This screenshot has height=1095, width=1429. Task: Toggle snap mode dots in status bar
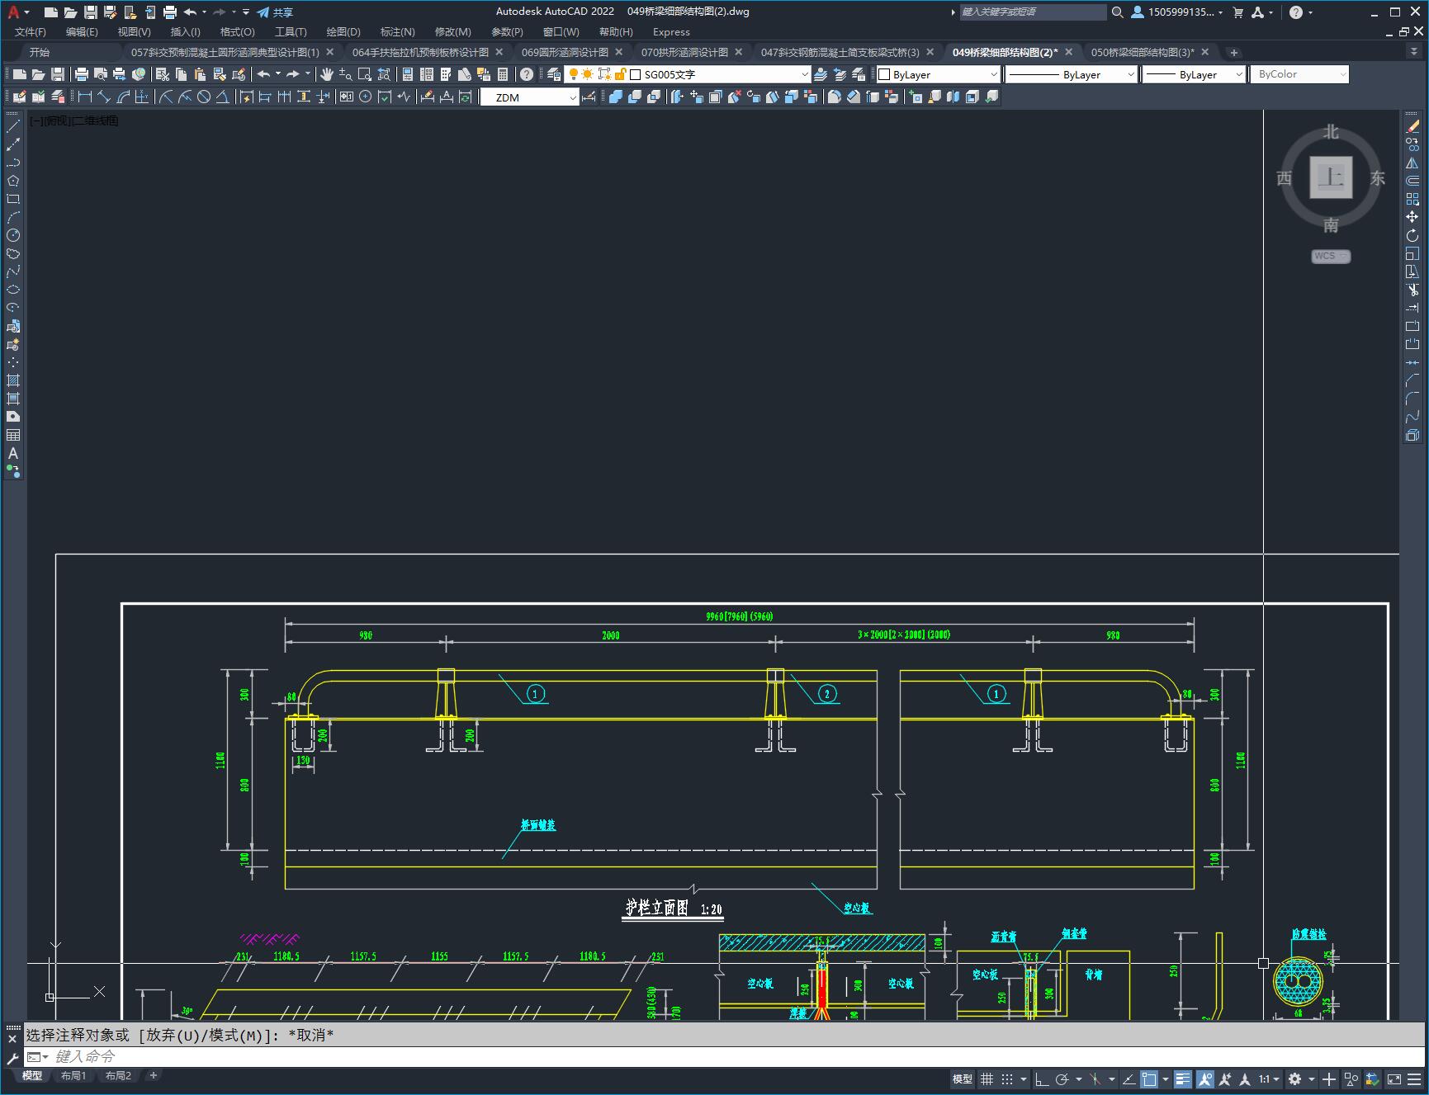(1007, 1079)
